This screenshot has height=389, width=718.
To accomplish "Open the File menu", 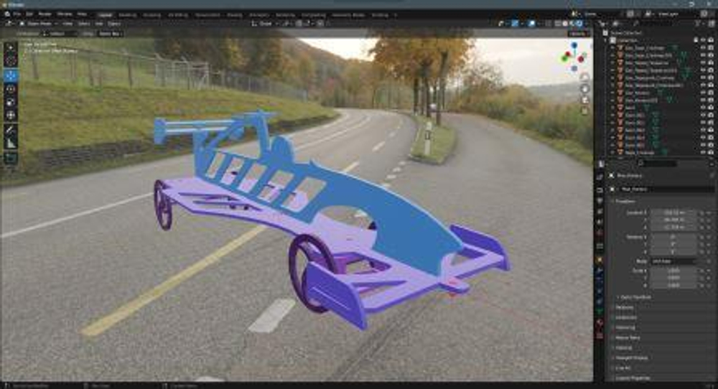I will pyautogui.click(x=17, y=14).
